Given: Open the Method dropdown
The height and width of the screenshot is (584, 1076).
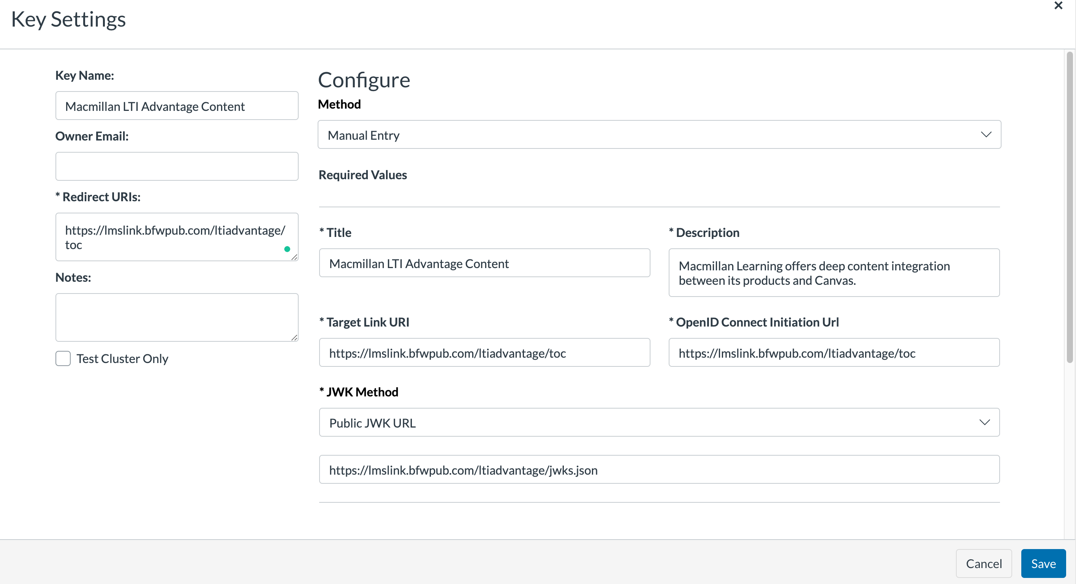Looking at the screenshot, I should 659,134.
